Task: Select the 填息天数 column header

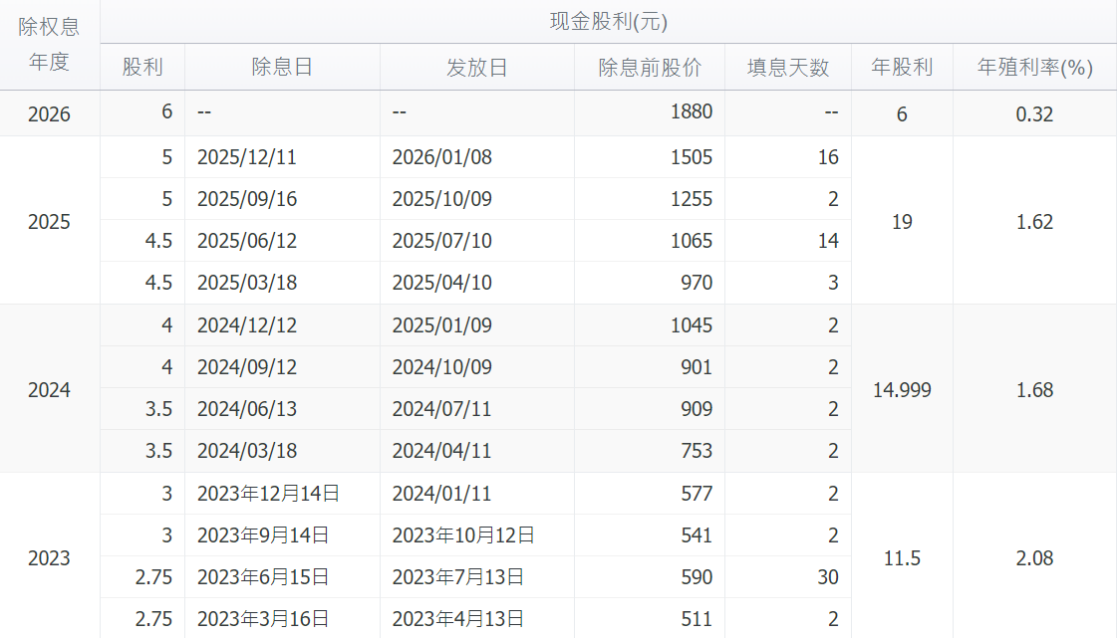Action: pyautogui.click(x=788, y=68)
